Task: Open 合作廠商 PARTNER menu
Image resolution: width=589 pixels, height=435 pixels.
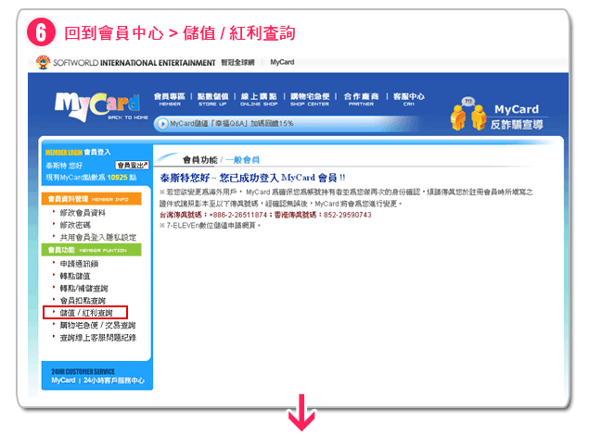Action: tap(361, 99)
